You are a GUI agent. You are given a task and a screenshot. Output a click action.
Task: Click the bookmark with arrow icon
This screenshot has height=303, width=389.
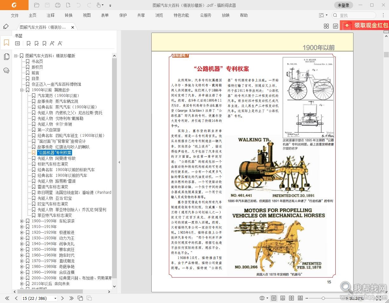pos(44,43)
